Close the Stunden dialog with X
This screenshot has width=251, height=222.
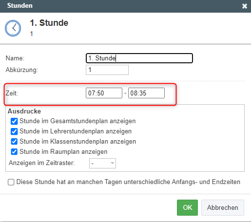coord(245,6)
